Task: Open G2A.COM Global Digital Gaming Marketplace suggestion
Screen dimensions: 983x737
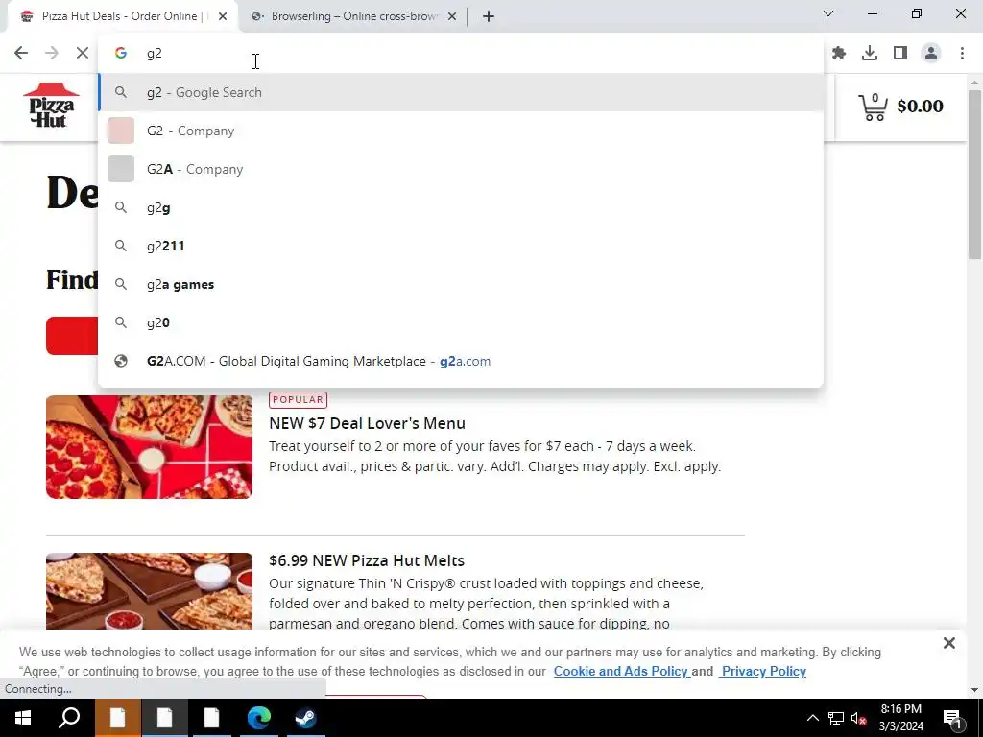Action: click(x=461, y=361)
